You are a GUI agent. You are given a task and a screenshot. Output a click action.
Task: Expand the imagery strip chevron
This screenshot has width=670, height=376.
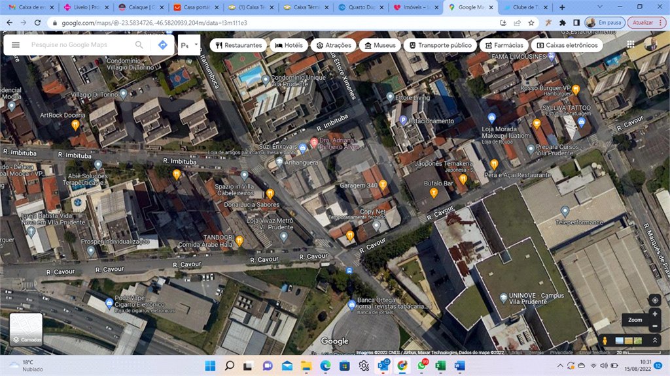click(x=654, y=341)
